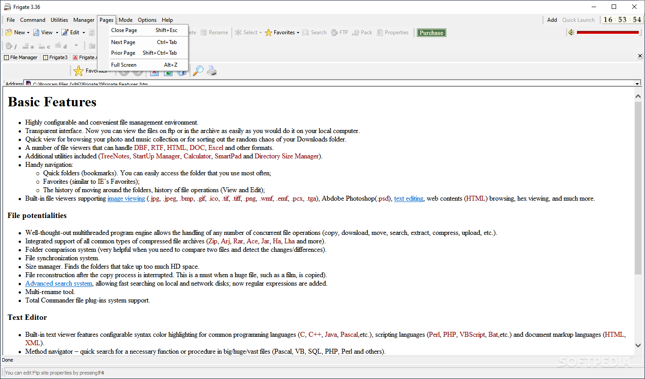Screen dimensions: 645x379
Task: Click the 'Text Editor' heading
Action: 27,317
